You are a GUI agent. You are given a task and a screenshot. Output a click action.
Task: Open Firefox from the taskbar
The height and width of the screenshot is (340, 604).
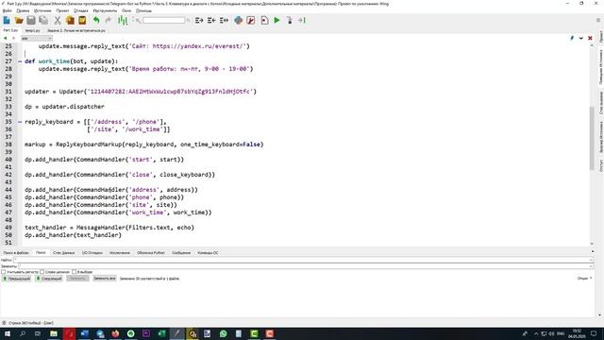point(115,333)
